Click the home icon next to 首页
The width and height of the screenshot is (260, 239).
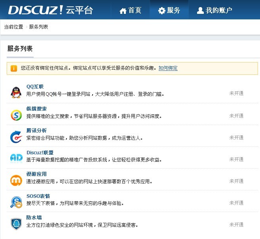[x=123, y=11]
